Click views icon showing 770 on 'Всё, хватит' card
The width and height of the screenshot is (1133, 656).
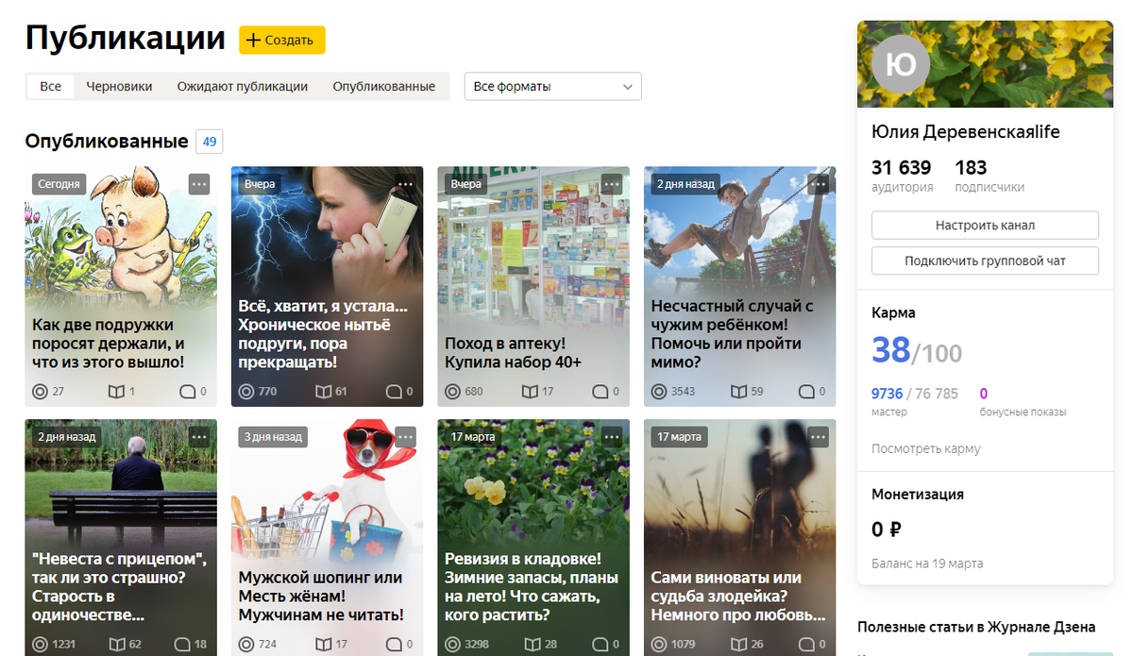click(x=246, y=392)
